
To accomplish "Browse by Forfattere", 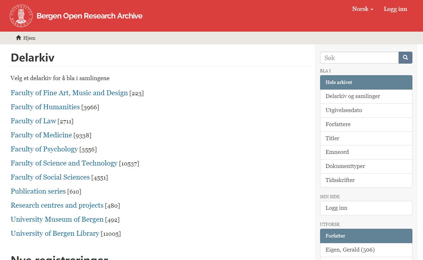I will tap(366, 124).
